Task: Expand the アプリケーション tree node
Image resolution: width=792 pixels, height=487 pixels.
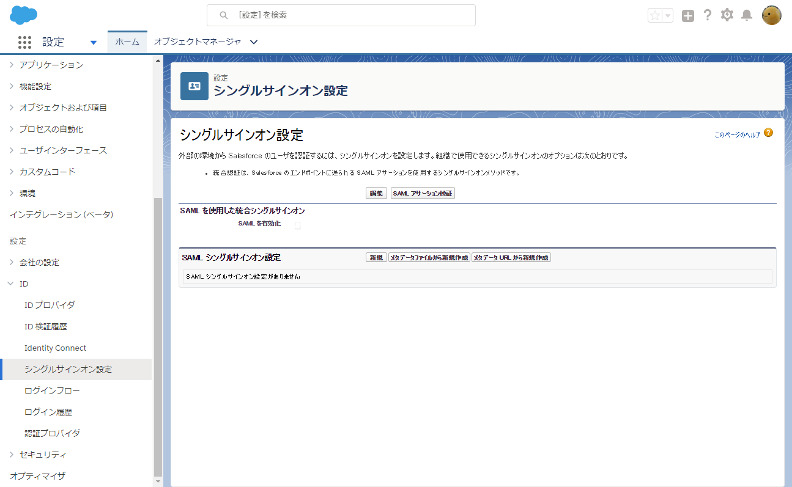Action: click(x=11, y=65)
